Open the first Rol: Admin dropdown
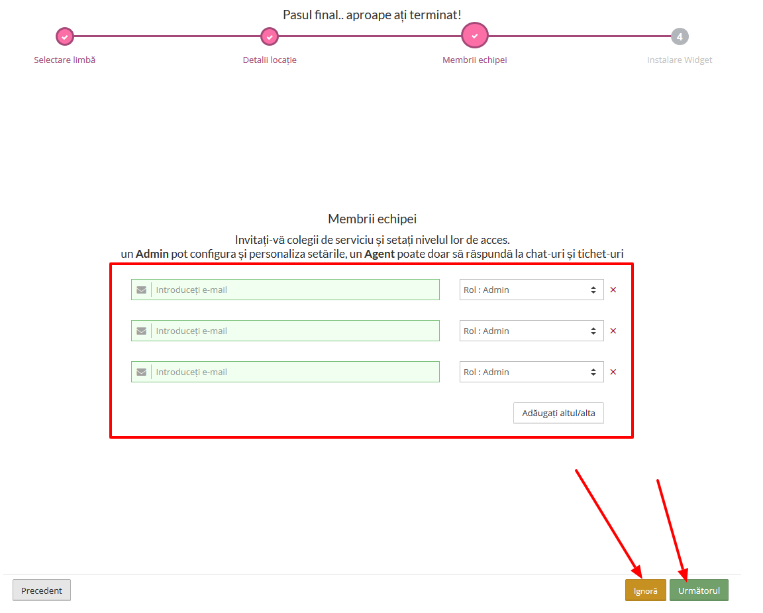Screen dimensions: 763x613 [531, 290]
